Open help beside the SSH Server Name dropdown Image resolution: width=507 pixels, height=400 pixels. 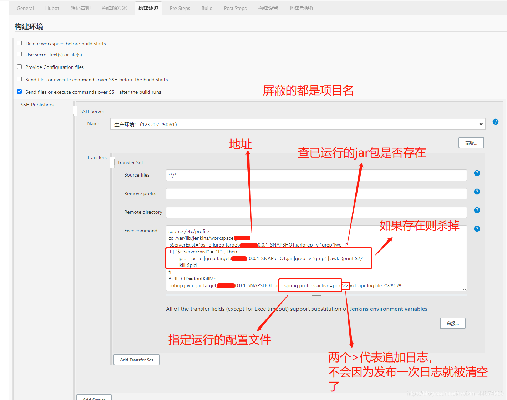[495, 121]
